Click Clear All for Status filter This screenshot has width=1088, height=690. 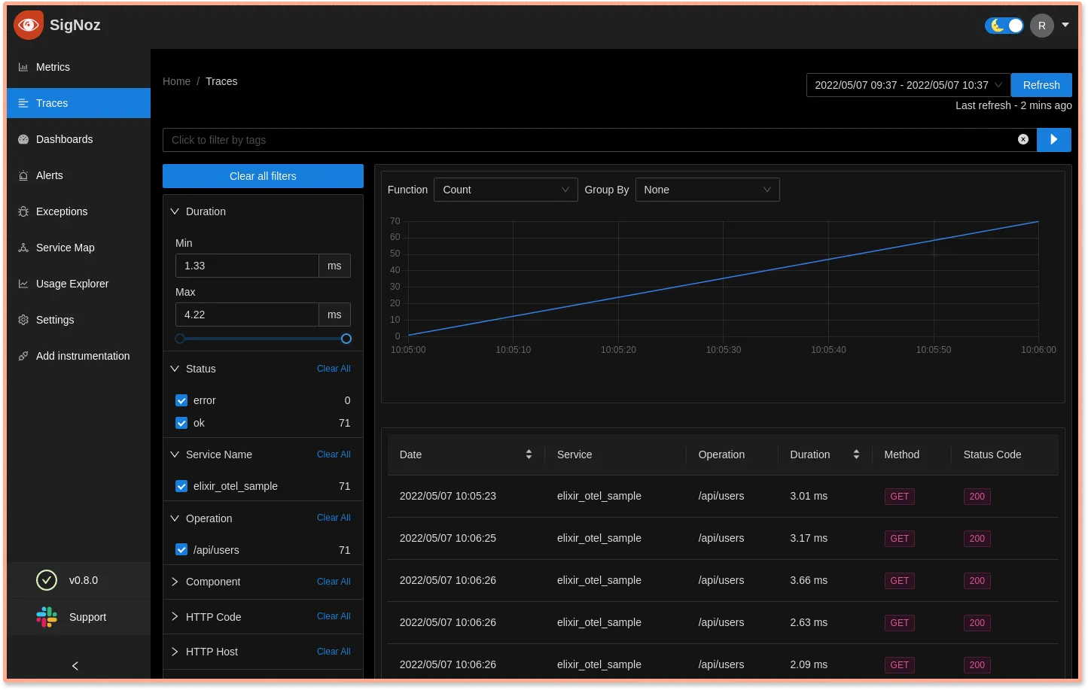[334, 369]
